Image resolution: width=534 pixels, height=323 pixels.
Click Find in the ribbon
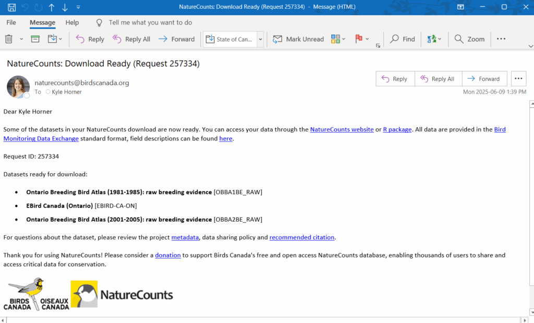click(403, 39)
